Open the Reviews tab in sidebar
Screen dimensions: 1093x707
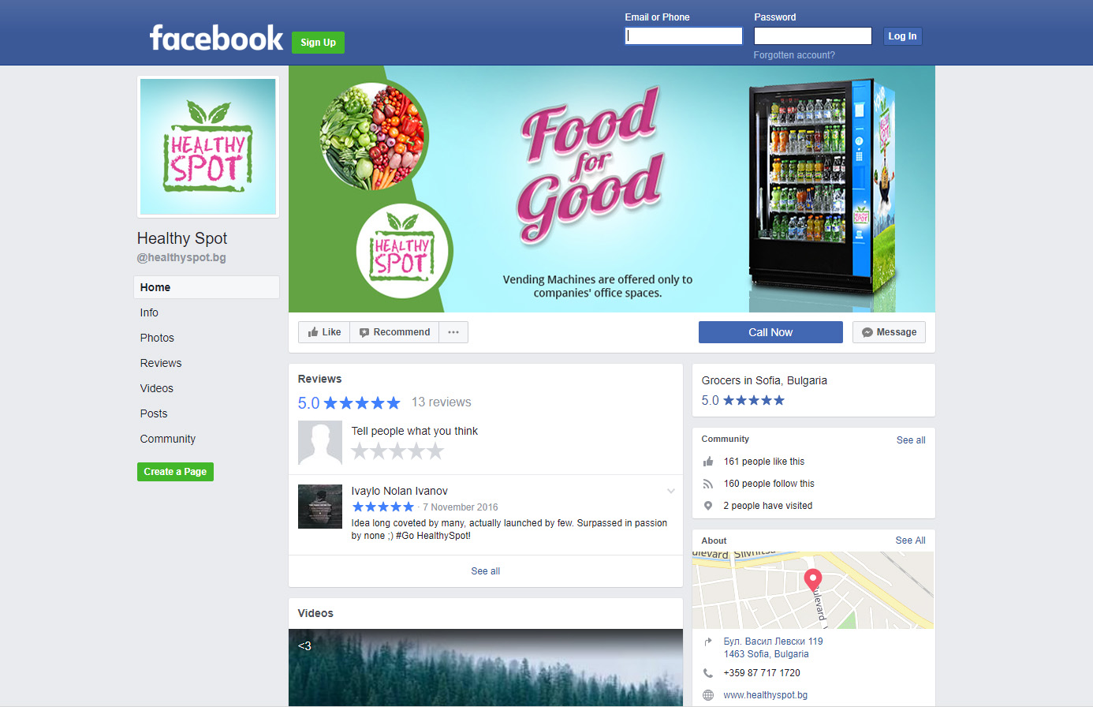[161, 363]
